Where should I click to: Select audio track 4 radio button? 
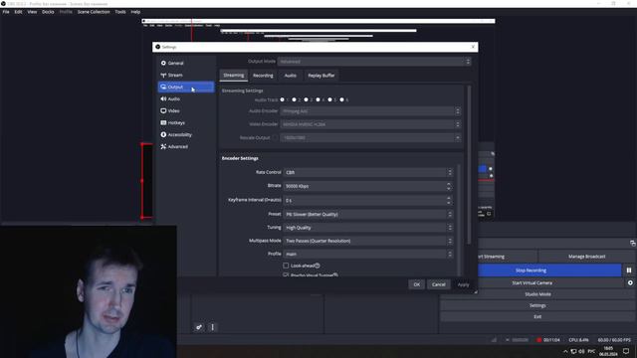318,99
